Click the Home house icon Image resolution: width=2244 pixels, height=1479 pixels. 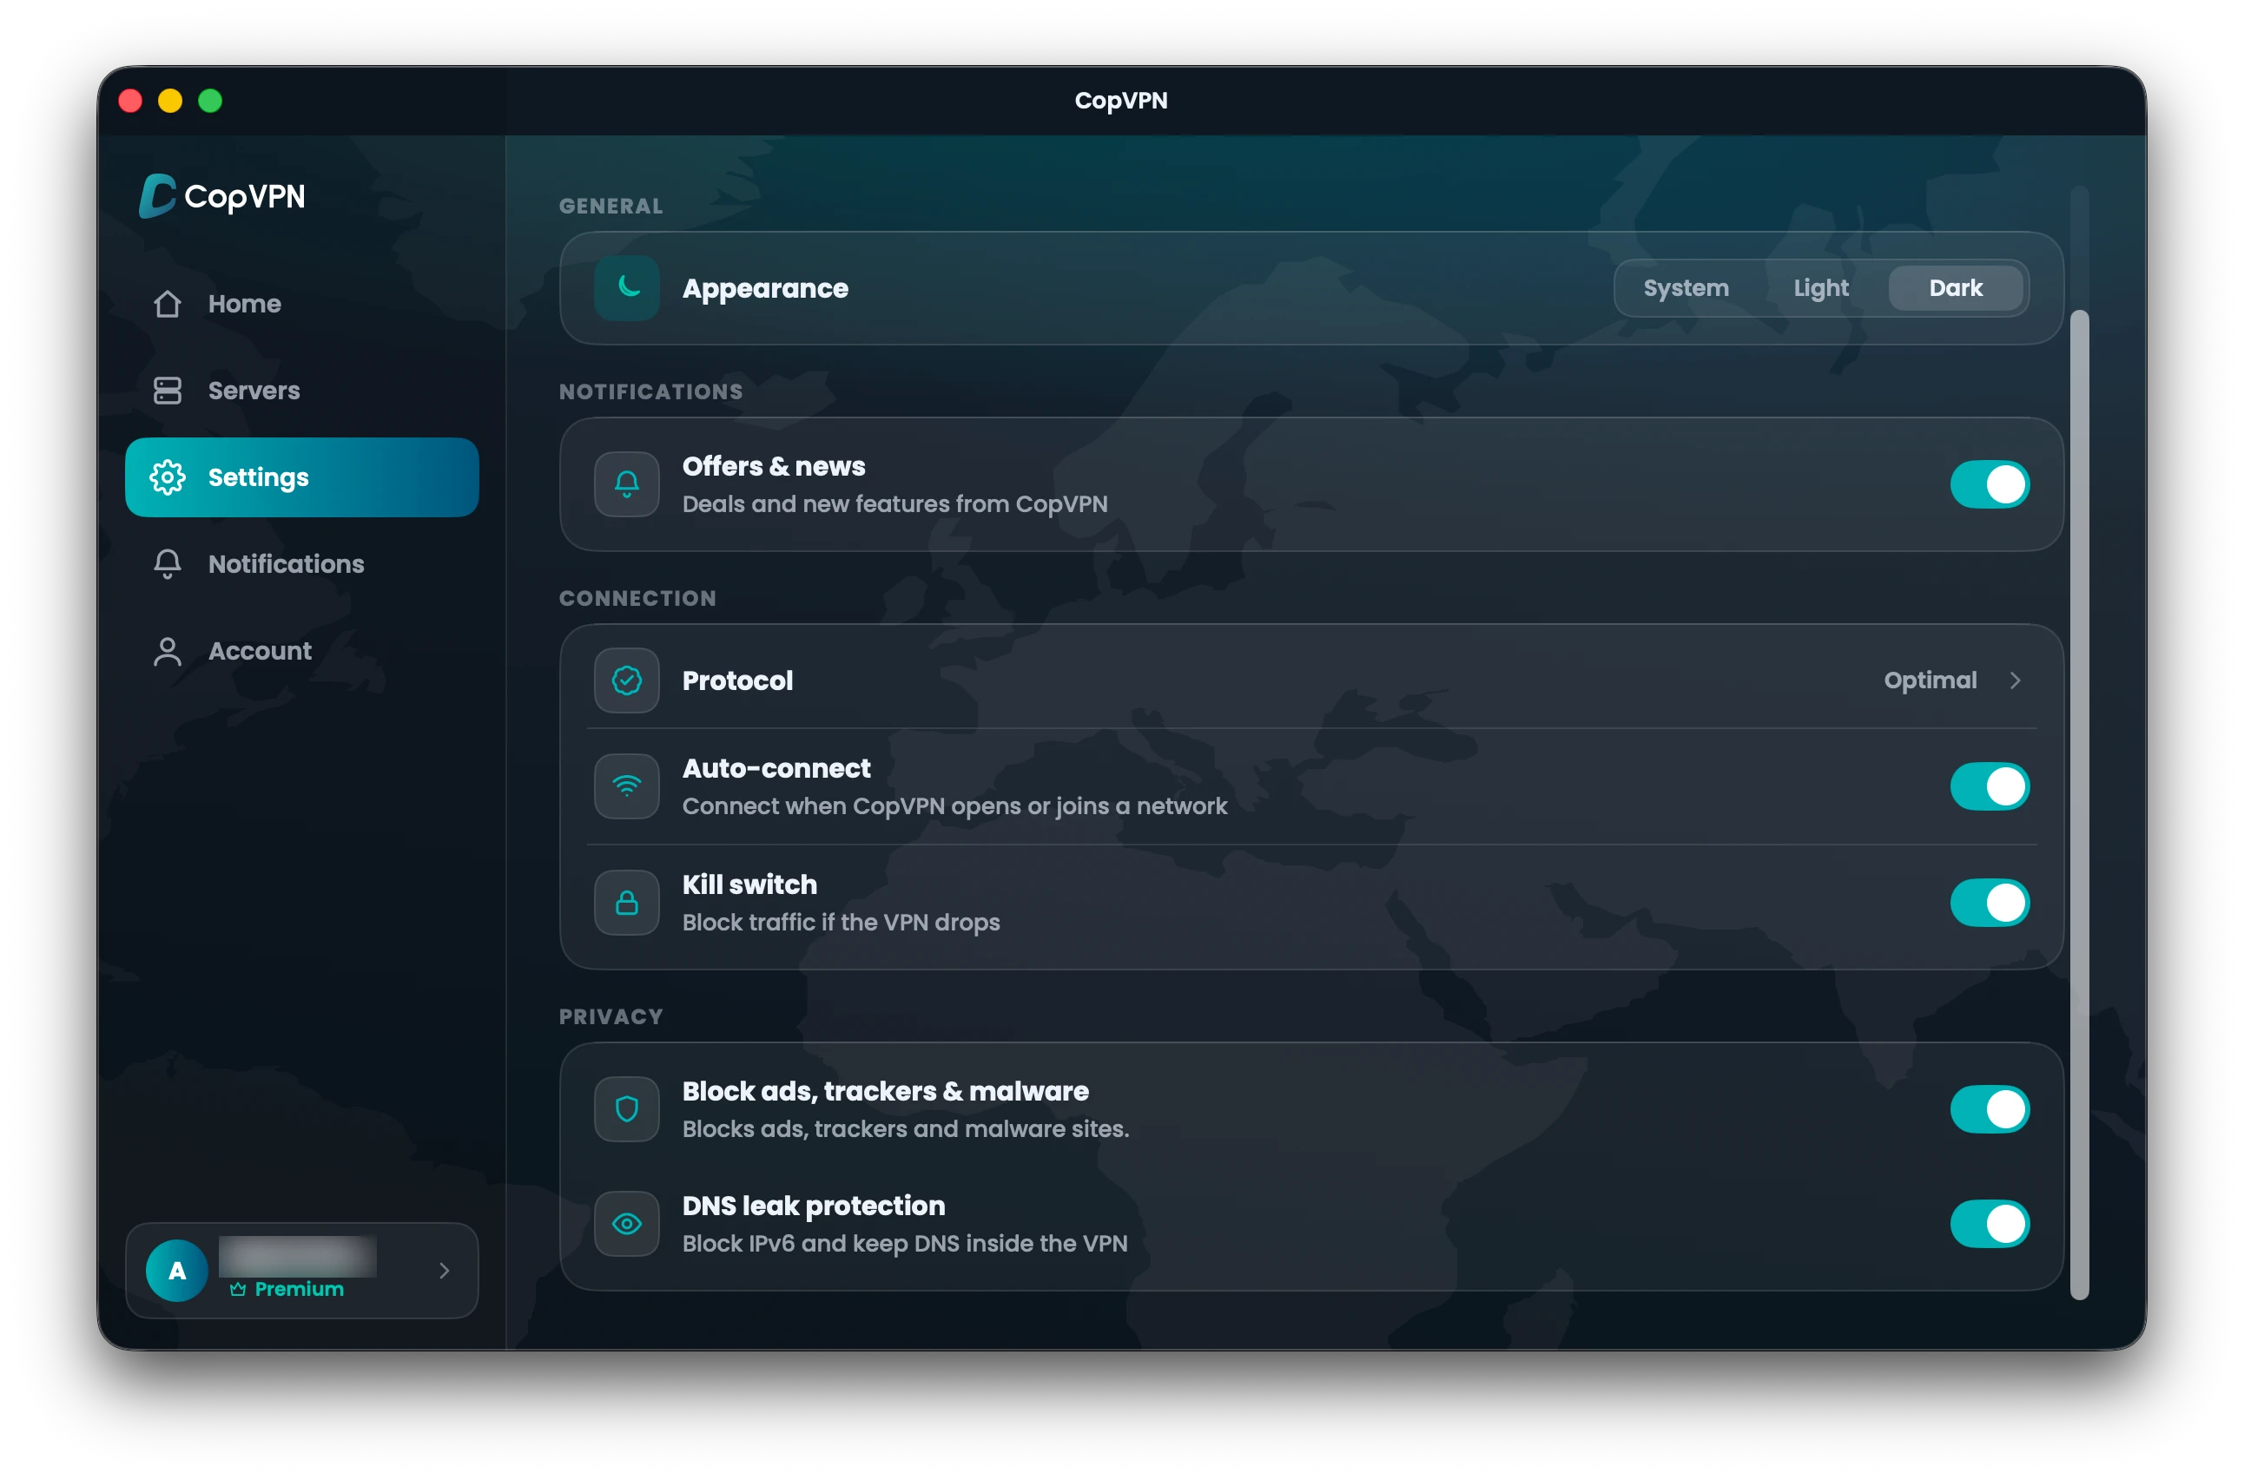pyautogui.click(x=167, y=304)
